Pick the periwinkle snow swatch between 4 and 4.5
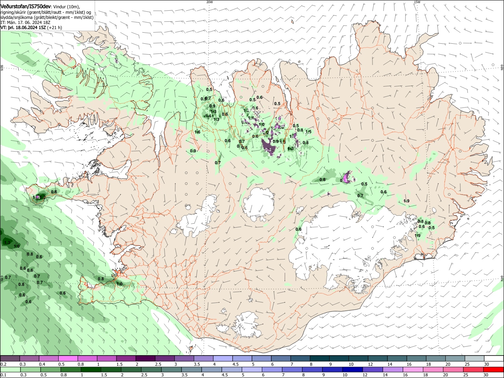 [x=223, y=359]
